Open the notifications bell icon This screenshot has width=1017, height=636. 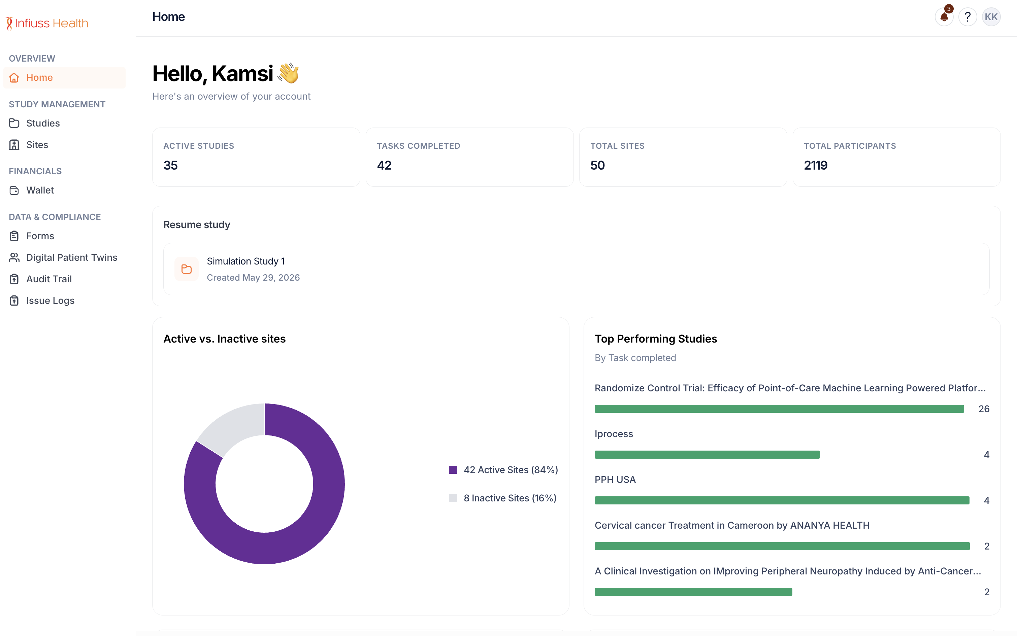[x=944, y=17]
